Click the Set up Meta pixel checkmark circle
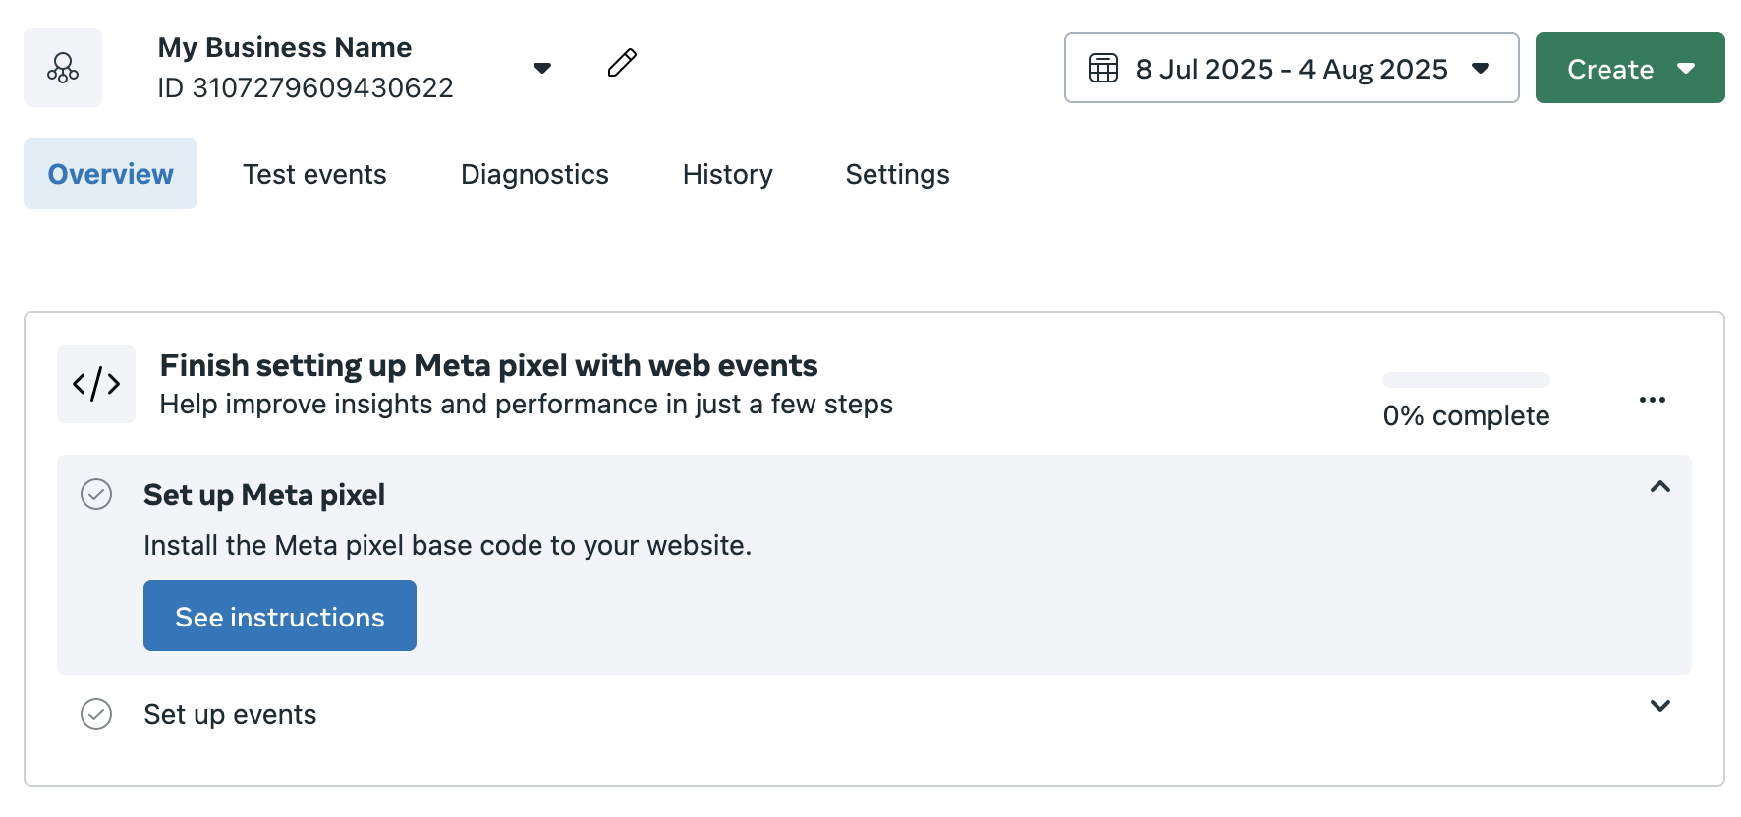Viewport: 1741px width, 817px height. pyautogui.click(x=96, y=494)
